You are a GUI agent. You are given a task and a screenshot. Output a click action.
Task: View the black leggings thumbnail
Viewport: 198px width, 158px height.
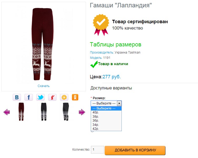click(44, 112)
